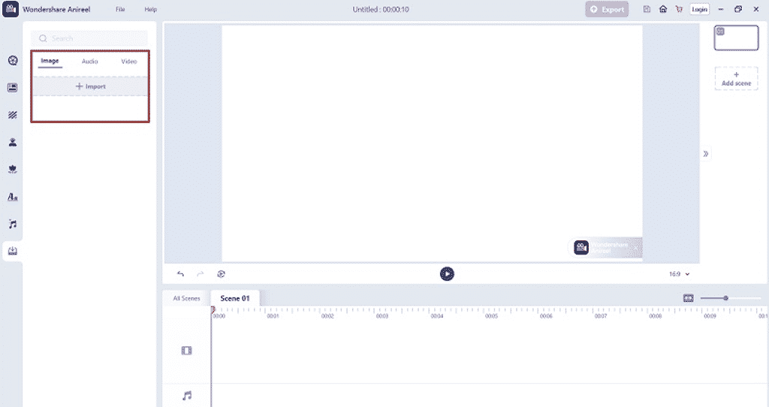
Task: Switch to the Video tab
Action: click(x=129, y=61)
